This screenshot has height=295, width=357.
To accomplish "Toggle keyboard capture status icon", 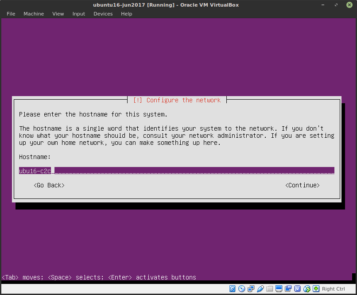I will 316,288.
